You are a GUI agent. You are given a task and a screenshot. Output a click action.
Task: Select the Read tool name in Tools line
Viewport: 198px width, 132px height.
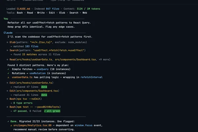click(30, 13)
